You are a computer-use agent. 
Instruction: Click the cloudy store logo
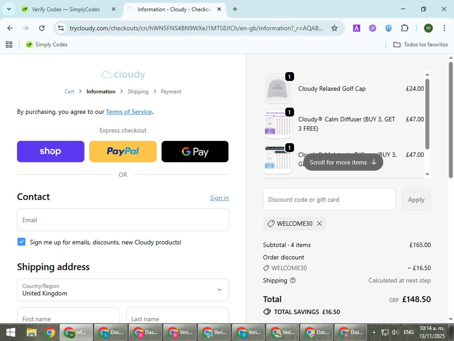[x=123, y=74]
